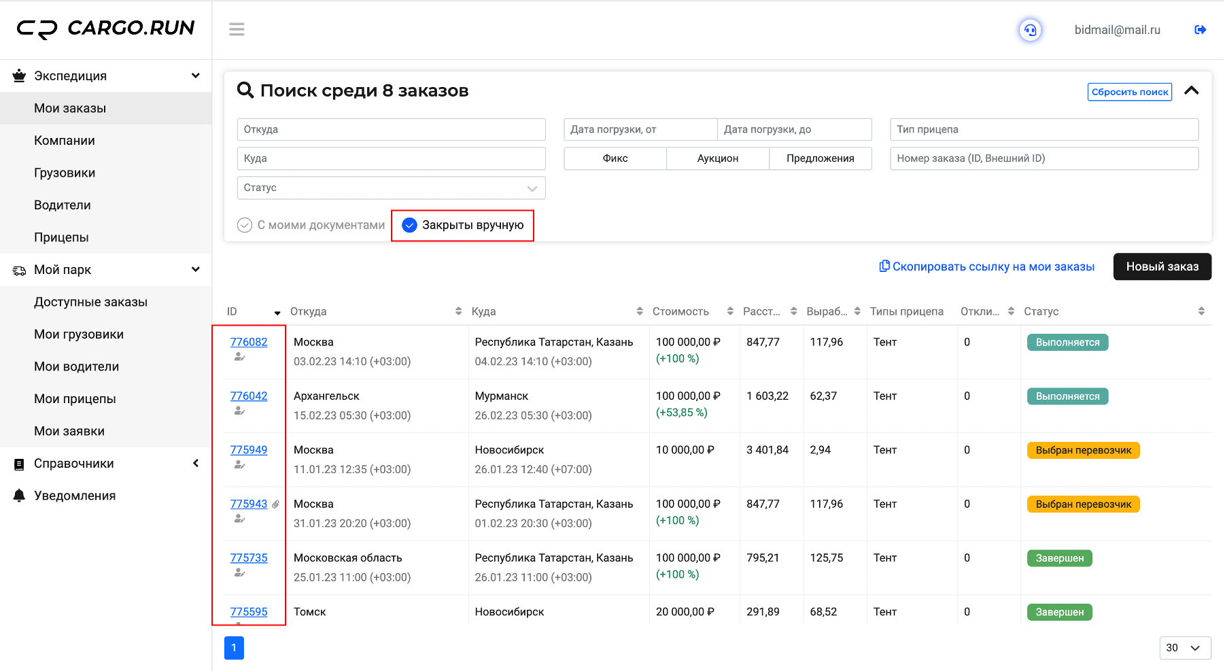Open the hamburger sidebar menu icon

(x=237, y=29)
